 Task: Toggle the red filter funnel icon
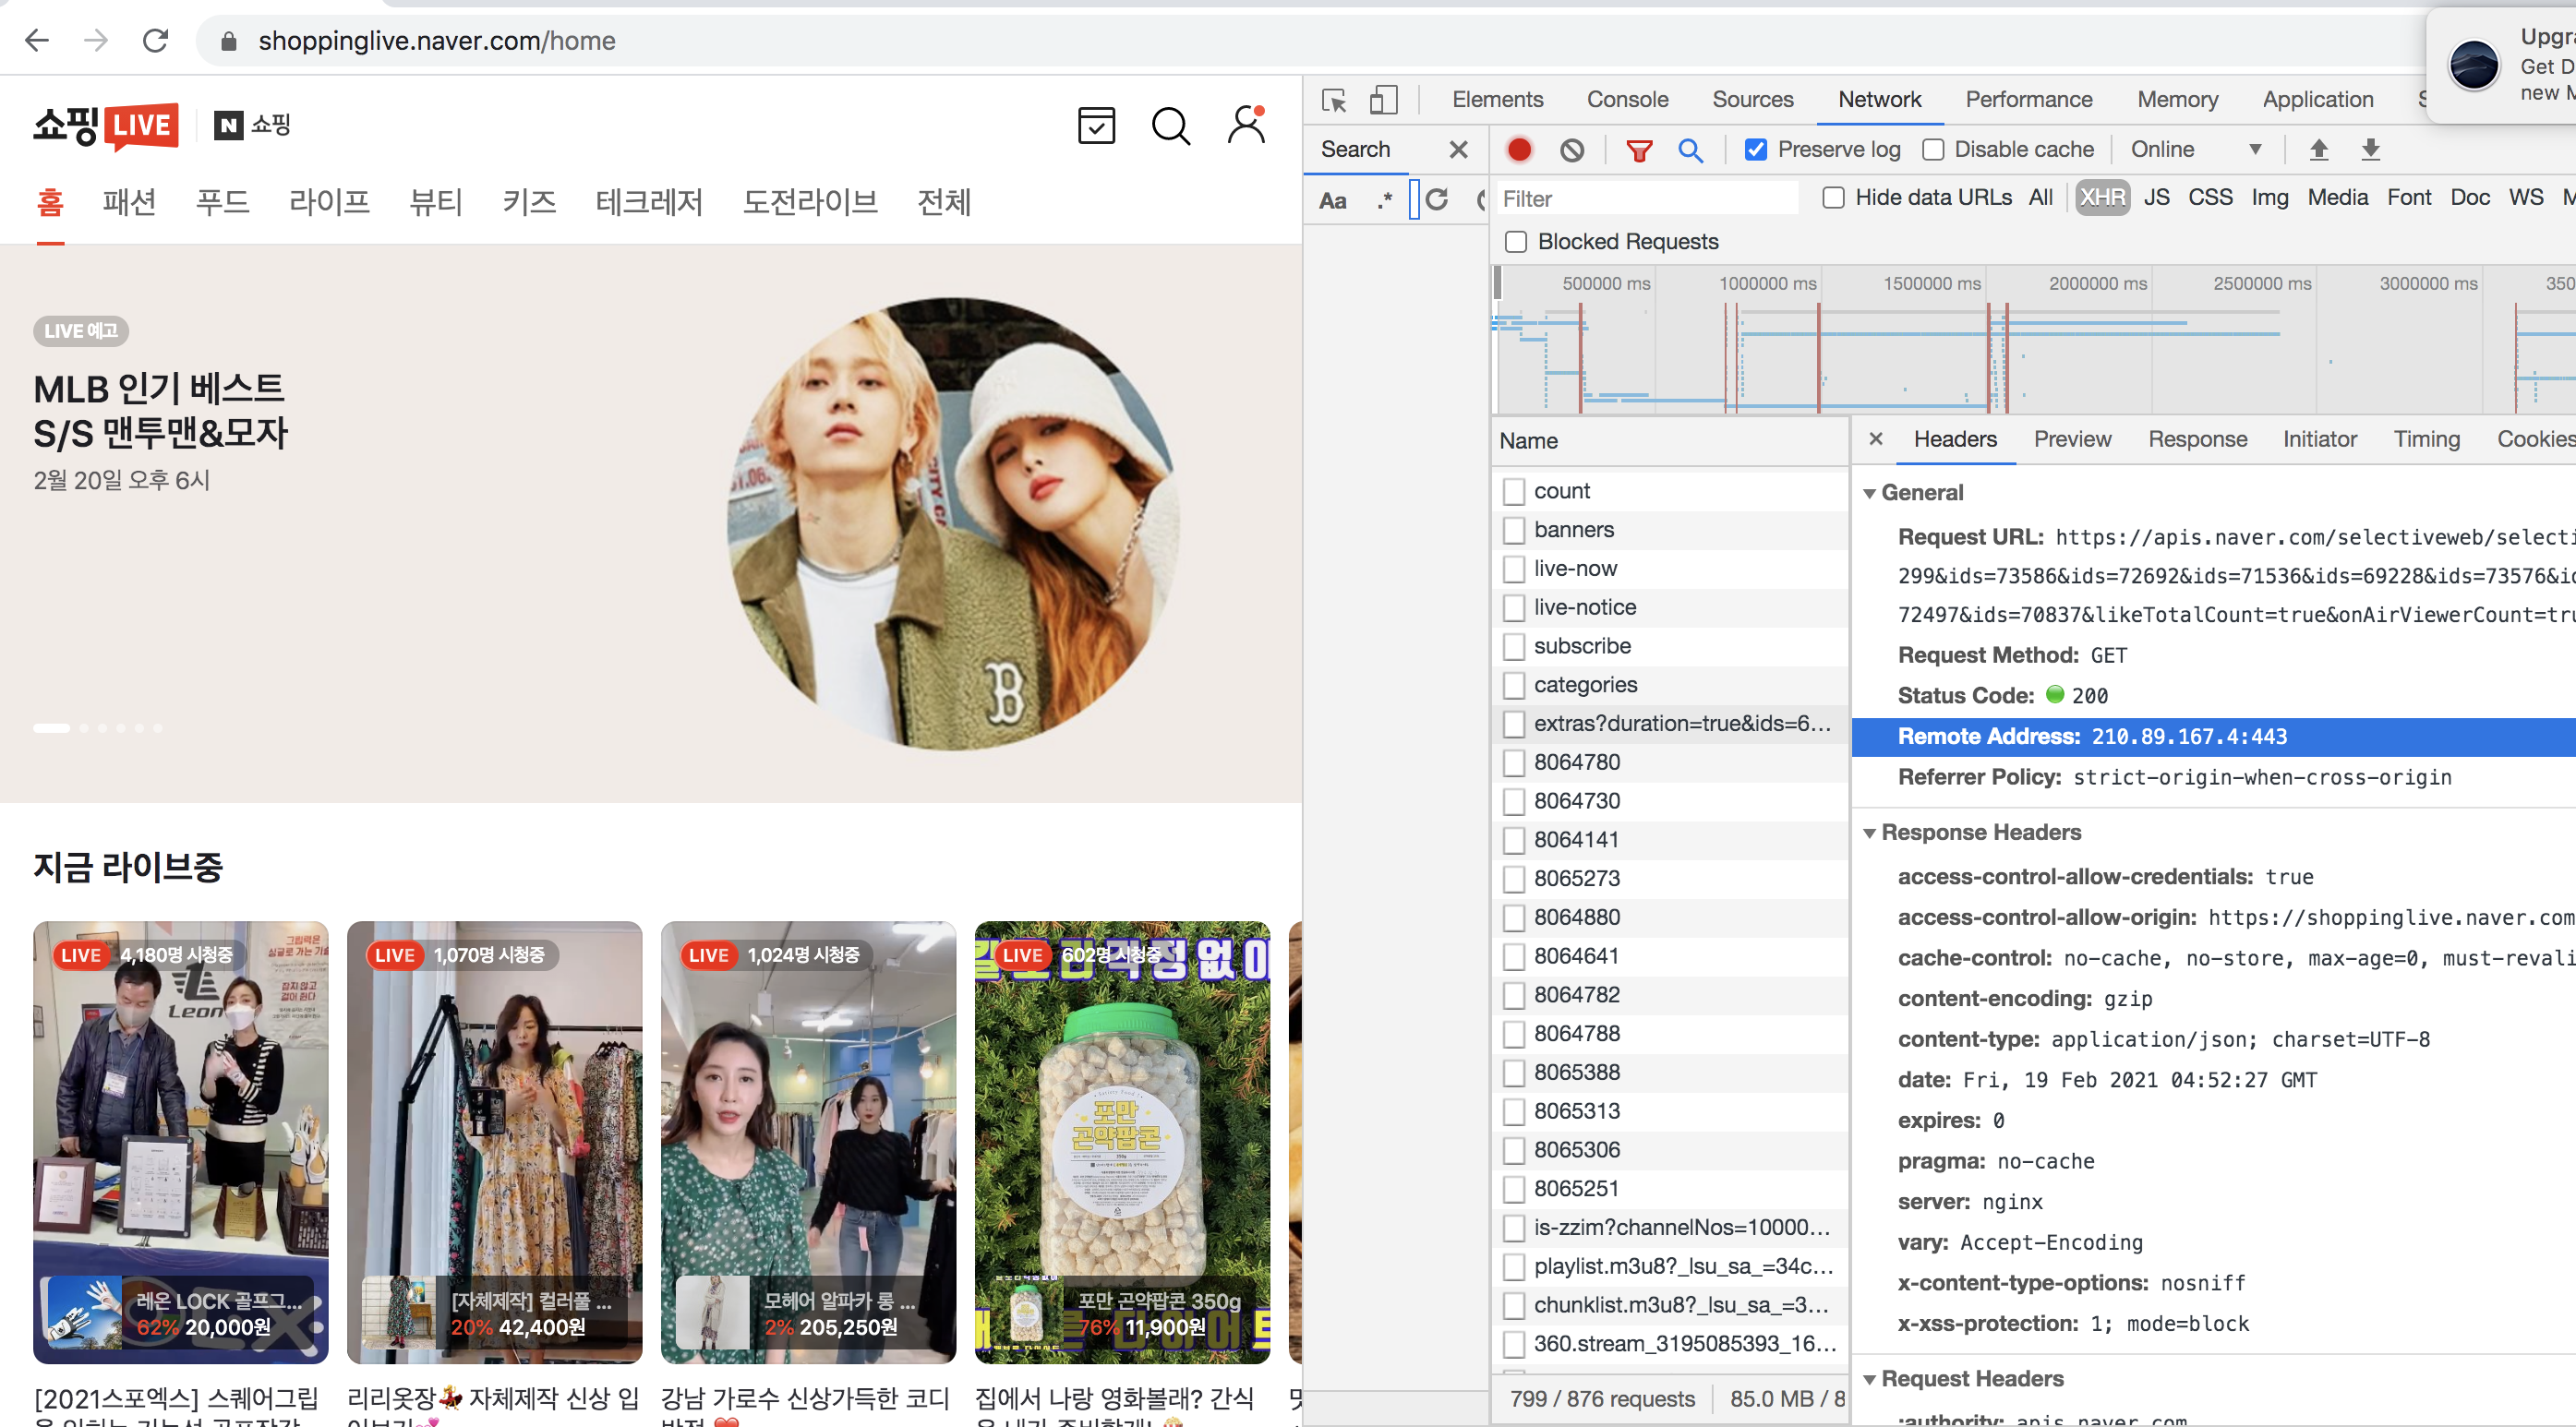[1639, 150]
